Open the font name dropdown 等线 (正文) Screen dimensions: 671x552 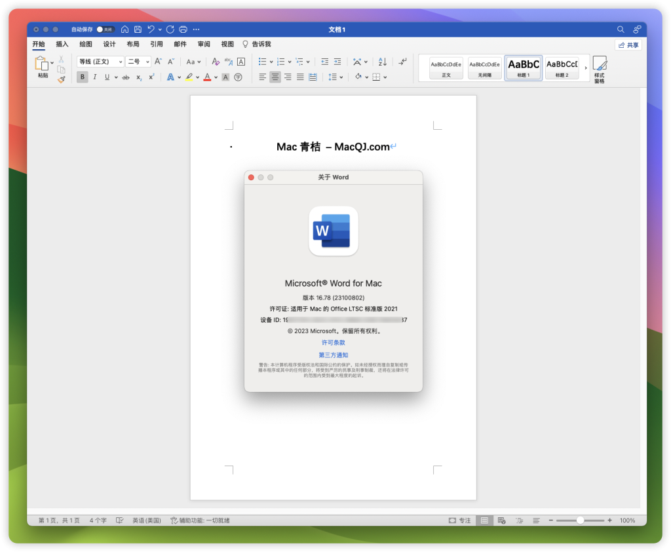pos(100,62)
